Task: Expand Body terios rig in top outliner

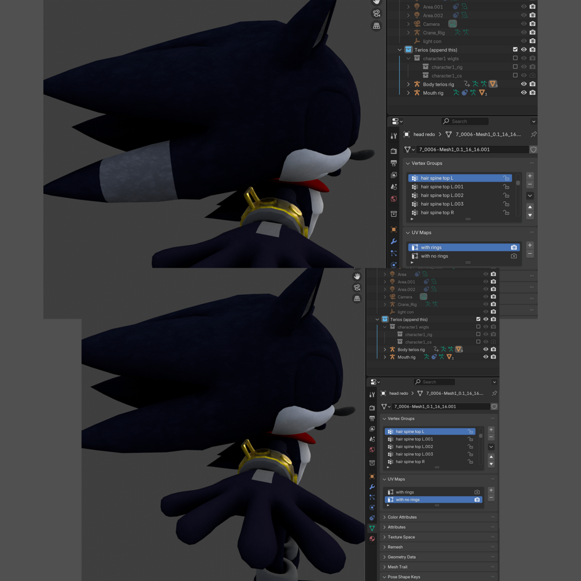Action: [x=408, y=84]
